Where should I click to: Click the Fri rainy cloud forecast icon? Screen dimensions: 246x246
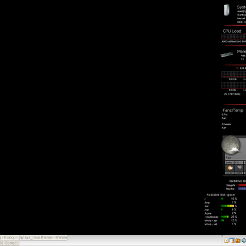(239, 168)
